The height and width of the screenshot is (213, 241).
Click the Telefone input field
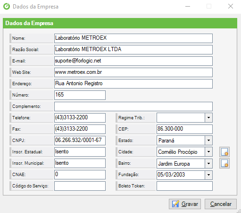(80, 118)
